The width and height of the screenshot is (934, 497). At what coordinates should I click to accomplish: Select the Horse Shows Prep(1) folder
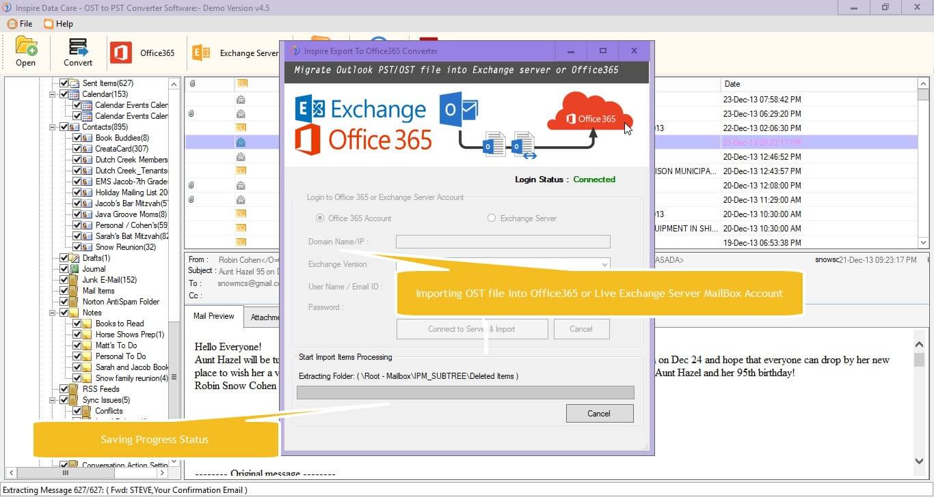click(x=130, y=335)
